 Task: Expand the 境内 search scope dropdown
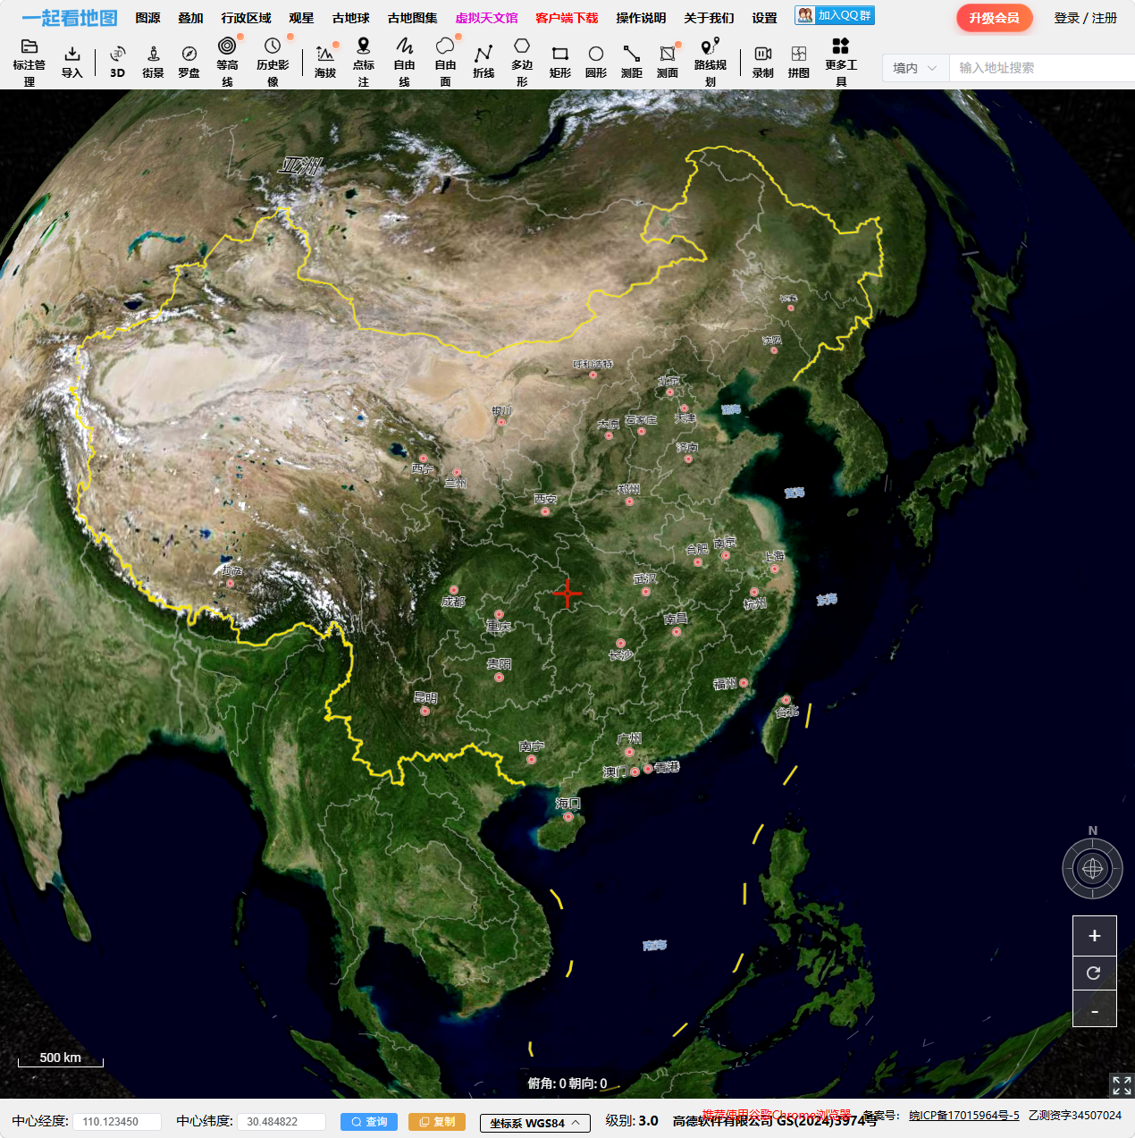click(915, 68)
